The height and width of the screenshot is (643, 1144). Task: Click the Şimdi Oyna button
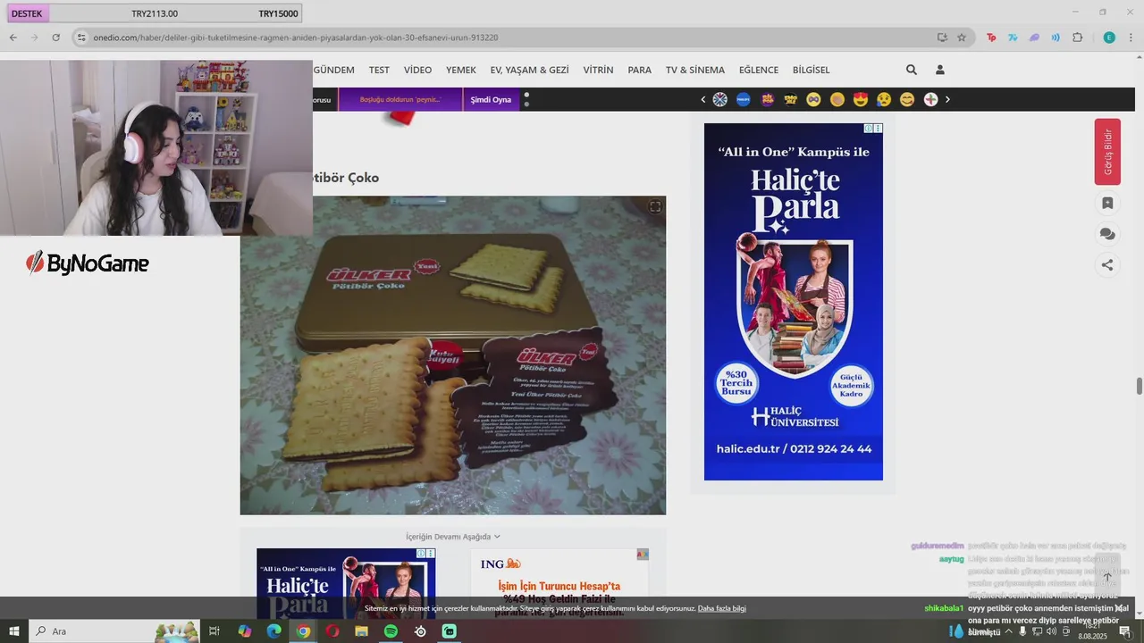491,99
